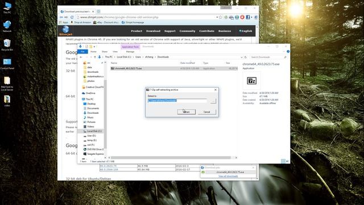This screenshot has width=364, height=205.
Task: Sort by the Type column header
Action: tap(206, 63)
